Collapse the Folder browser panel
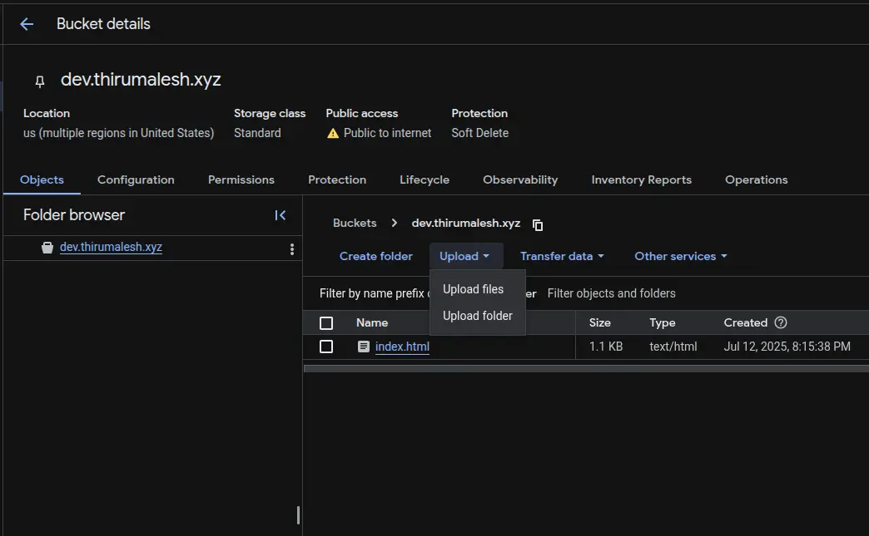This screenshot has height=536, width=869. [281, 214]
